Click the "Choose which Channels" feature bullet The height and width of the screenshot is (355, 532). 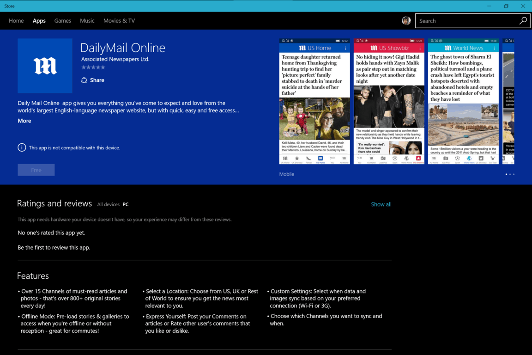coord(325,320)
